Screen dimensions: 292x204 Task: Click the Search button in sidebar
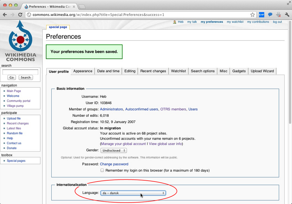click(26, 77)
